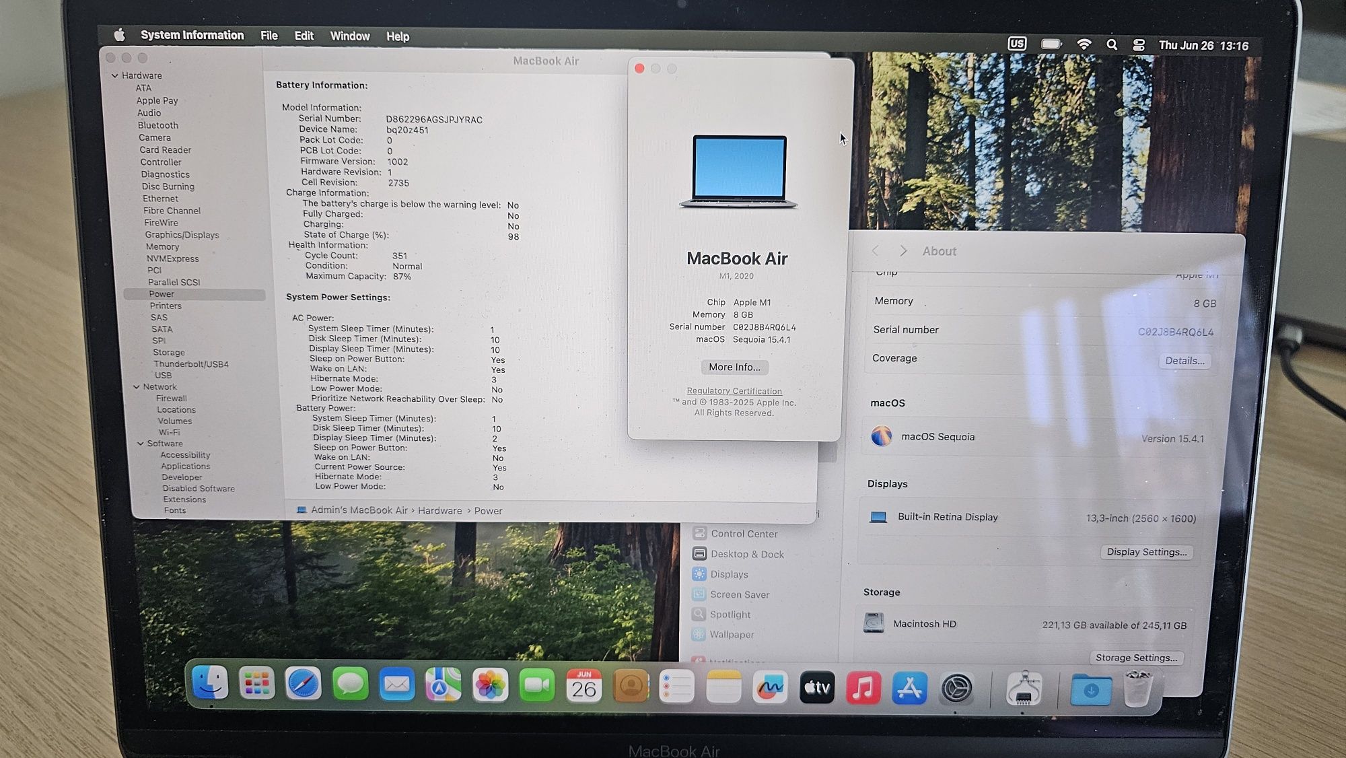Open the Help menu
Screen dimensions: 1346x758
[x=398, y=36]
